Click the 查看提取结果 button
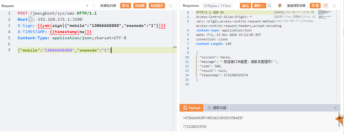The width and height of the screenshot is (344, 134). click(296, 6)
